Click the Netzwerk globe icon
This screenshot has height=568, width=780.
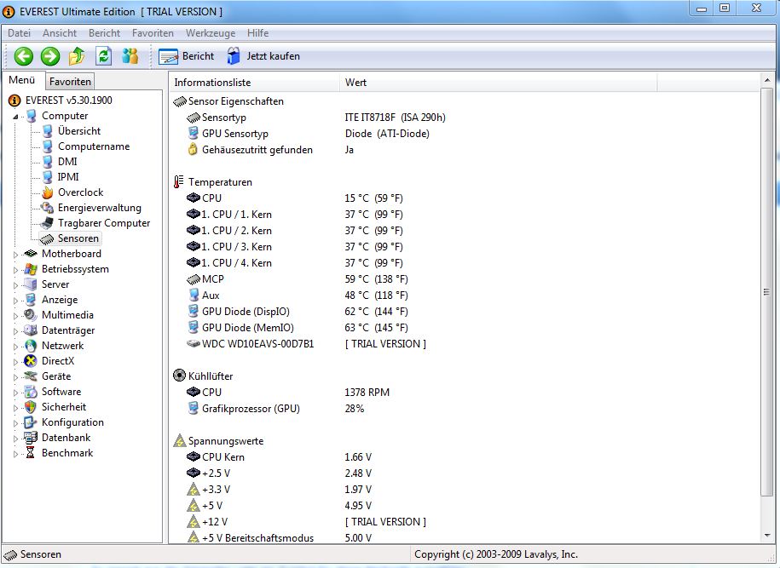coord(31,346)
